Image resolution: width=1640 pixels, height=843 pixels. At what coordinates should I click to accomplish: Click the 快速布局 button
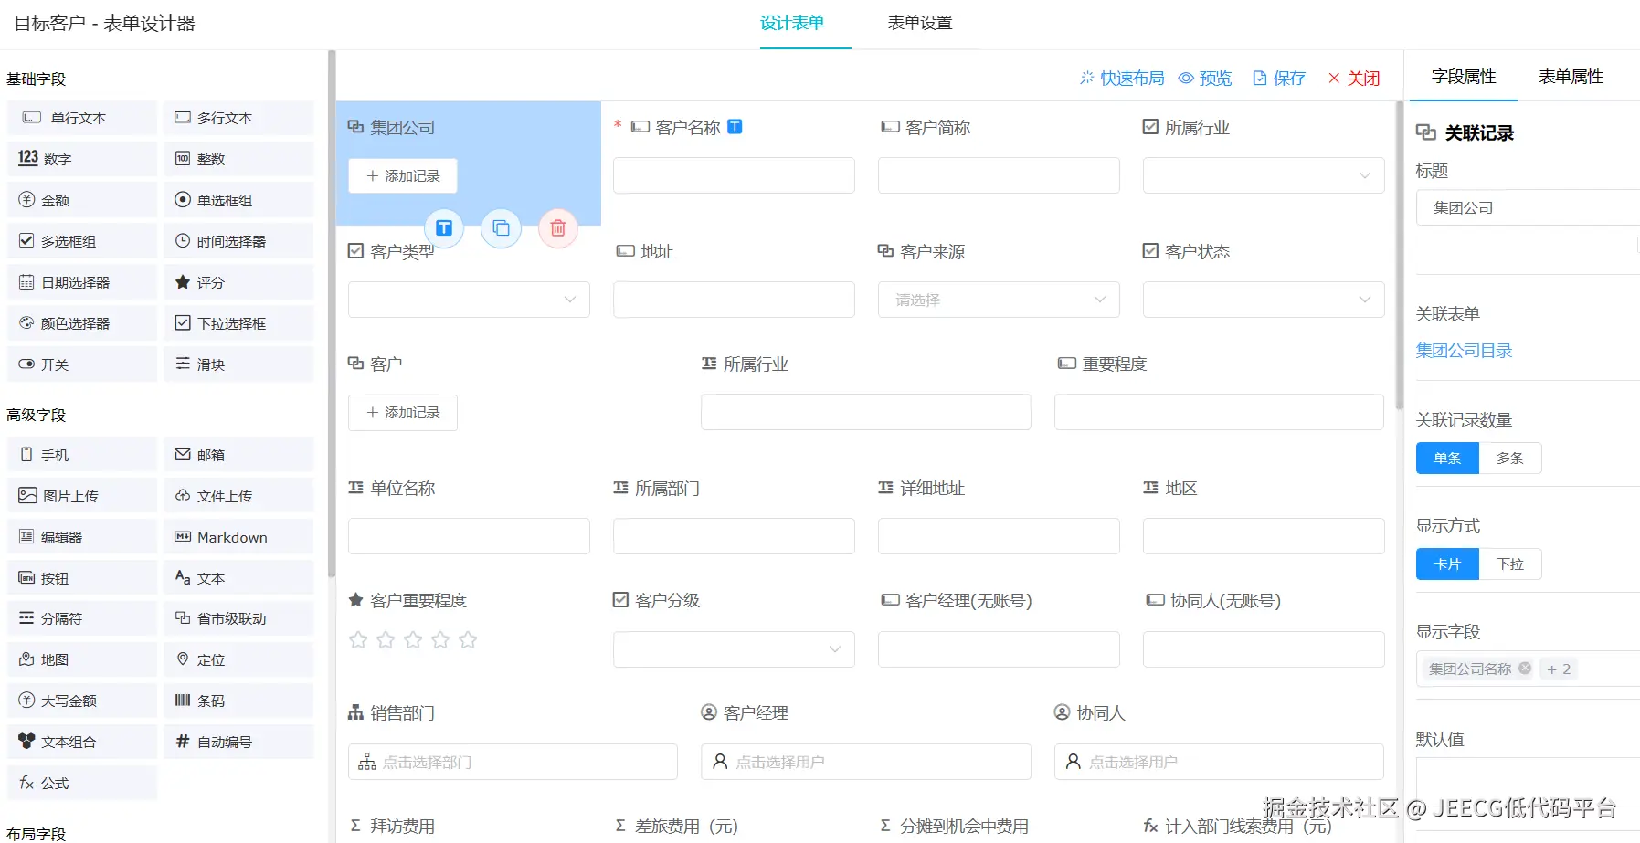pos(1122,79)
